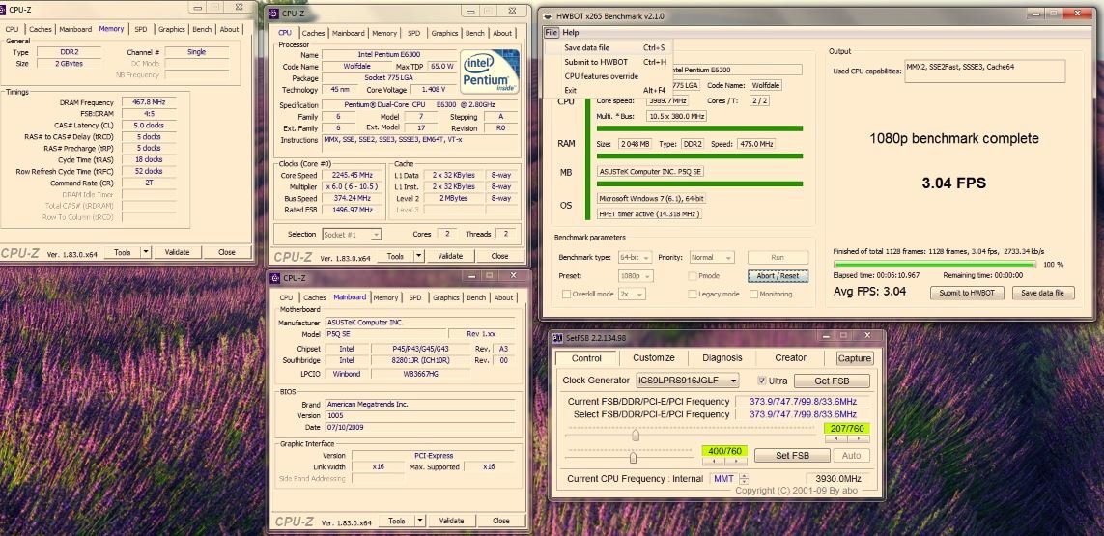The image size is (1104, 536).
Task: Open SPD tab in CPU-Z Memory window
Action: click(141, 30)
